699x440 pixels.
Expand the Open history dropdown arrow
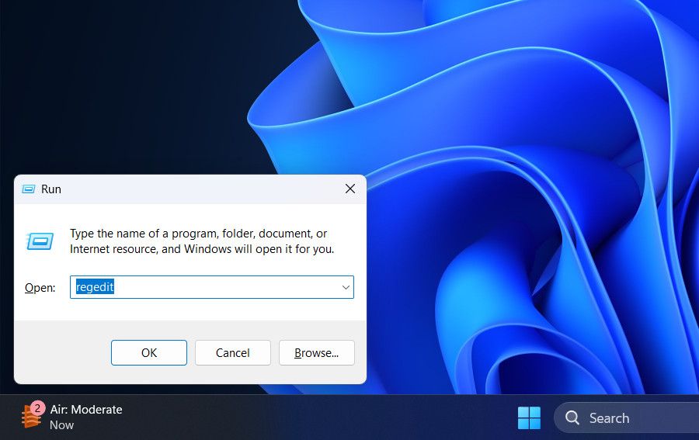click(x=346, y=287)
